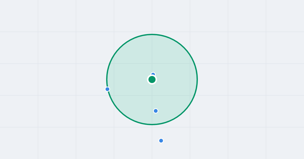Click the bottommost point of the green circle outline

pyautogui.click(x=152, y=124)
